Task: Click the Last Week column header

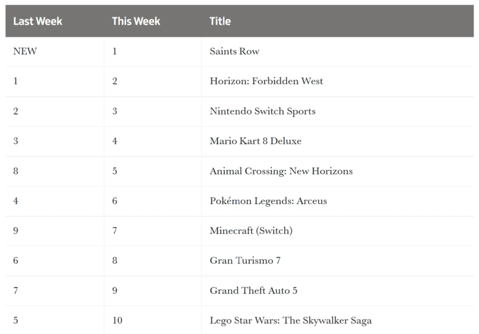Action: pos(38,21)
